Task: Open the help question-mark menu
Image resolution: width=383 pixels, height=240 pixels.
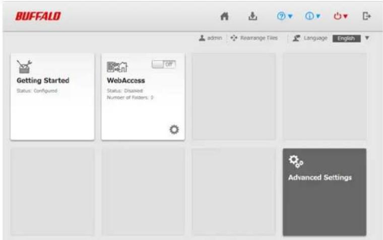Action: click(x=285, y=16)
